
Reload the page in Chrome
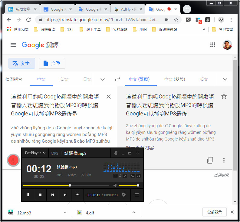click(x=28, y=20)
